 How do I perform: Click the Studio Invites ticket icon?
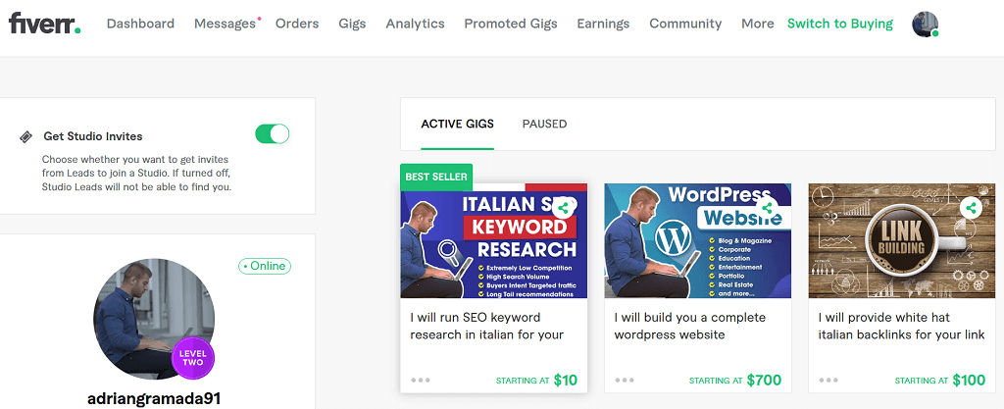(x=25, y=136)
